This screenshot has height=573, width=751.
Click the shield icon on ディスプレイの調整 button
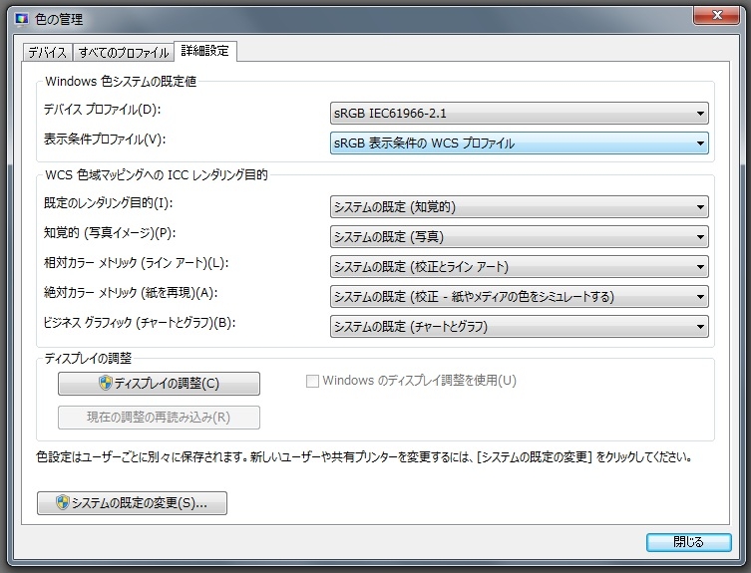click(x=106, y=383)
